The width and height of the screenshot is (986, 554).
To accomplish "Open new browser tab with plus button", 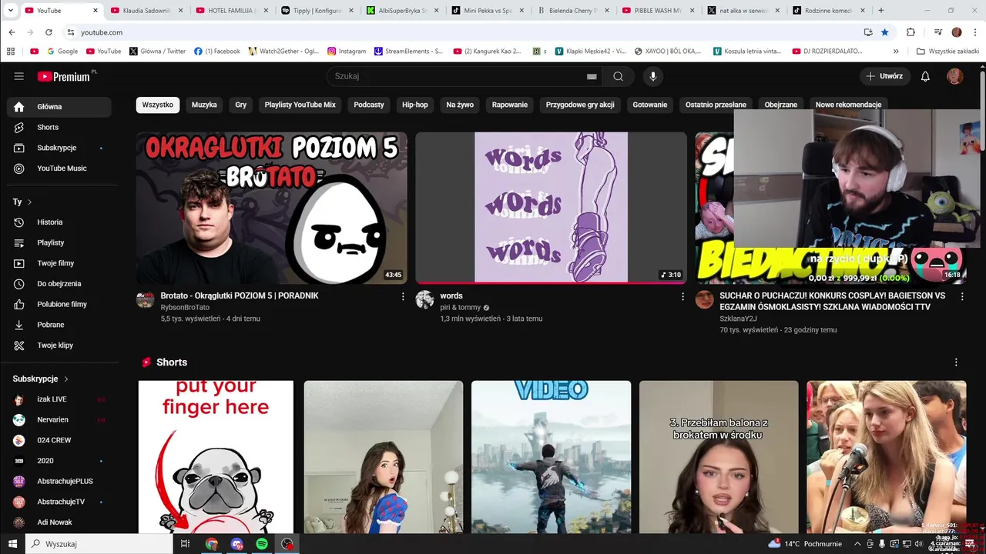I will 881,11.
